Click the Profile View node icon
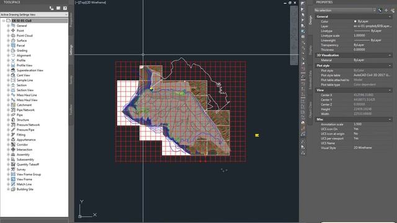 pos(13,65)
